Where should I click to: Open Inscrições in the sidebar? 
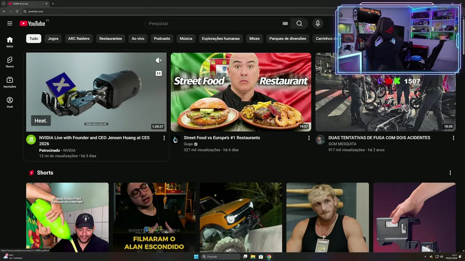[x=10, y=82]
